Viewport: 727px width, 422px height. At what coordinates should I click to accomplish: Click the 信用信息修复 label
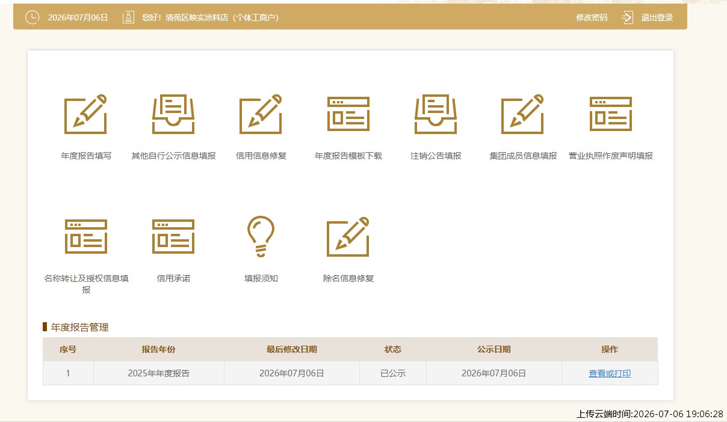coord(261,156)
